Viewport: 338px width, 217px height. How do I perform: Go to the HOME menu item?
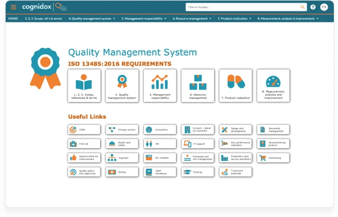13,18
